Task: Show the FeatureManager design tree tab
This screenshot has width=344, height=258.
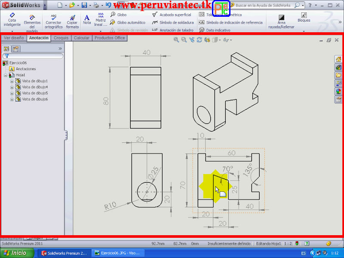Action: pyautogui.click(x=6, y=49)
